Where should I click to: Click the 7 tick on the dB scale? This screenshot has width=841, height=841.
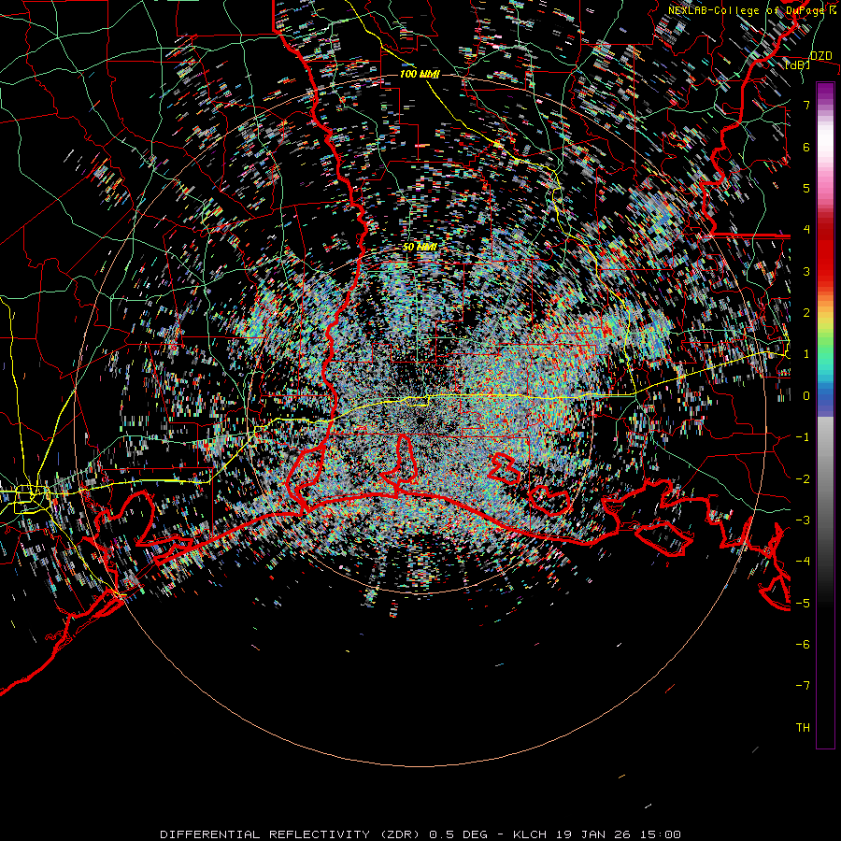(806, 105)
